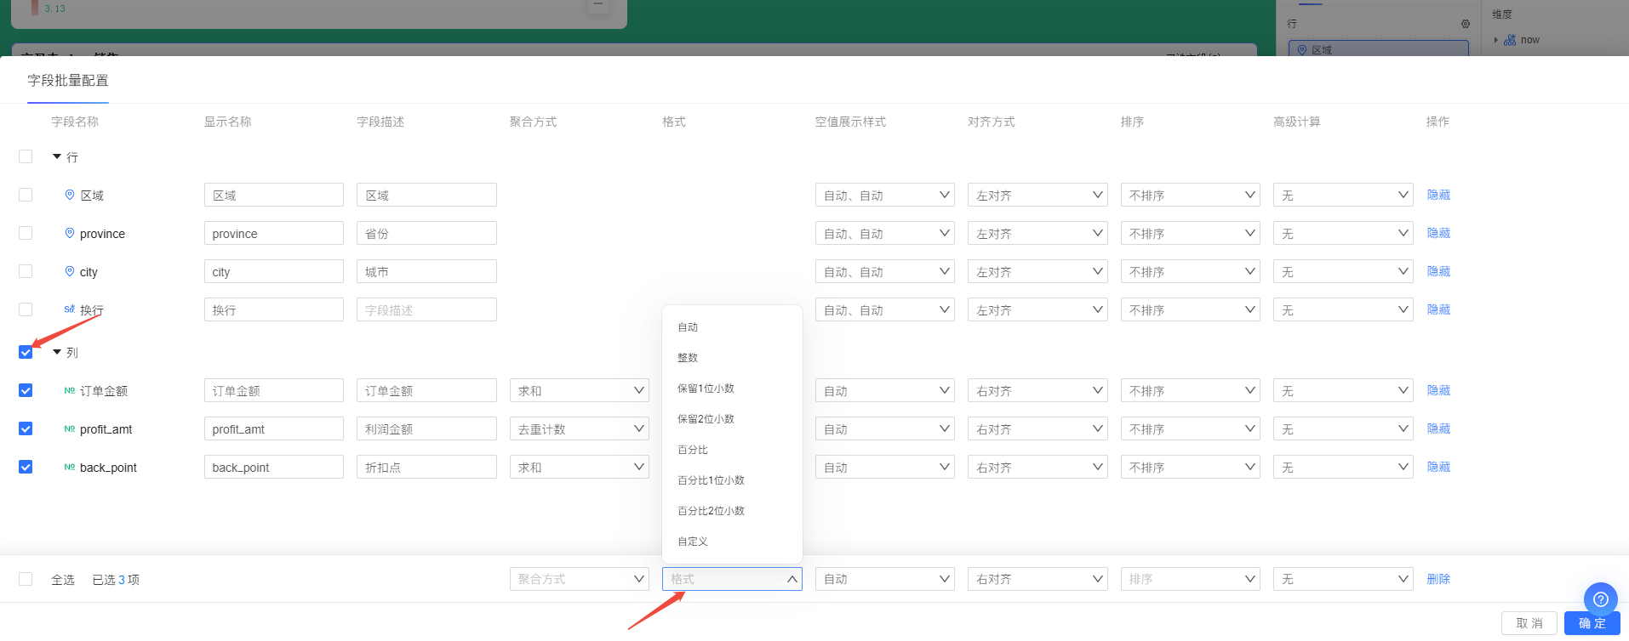The image size is (1629, 641).
Task: Click the location icon beside city
Action: [70, 271]
